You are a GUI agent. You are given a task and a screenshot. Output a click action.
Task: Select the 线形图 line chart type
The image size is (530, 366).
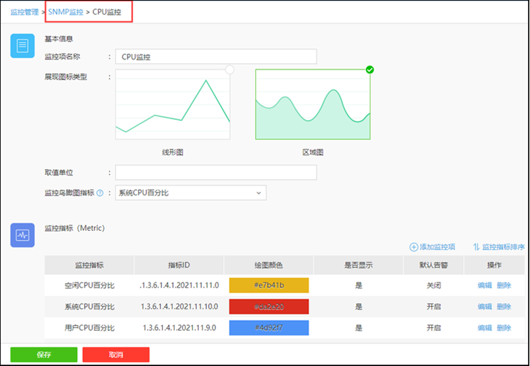tap(173, 106)
